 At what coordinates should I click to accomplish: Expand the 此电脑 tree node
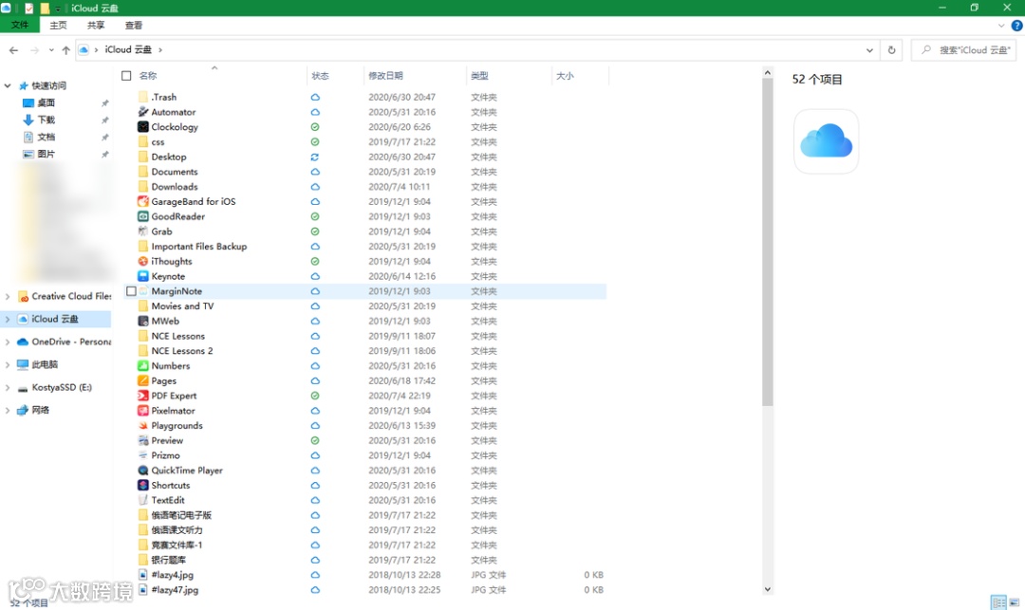tap(8, 364)
